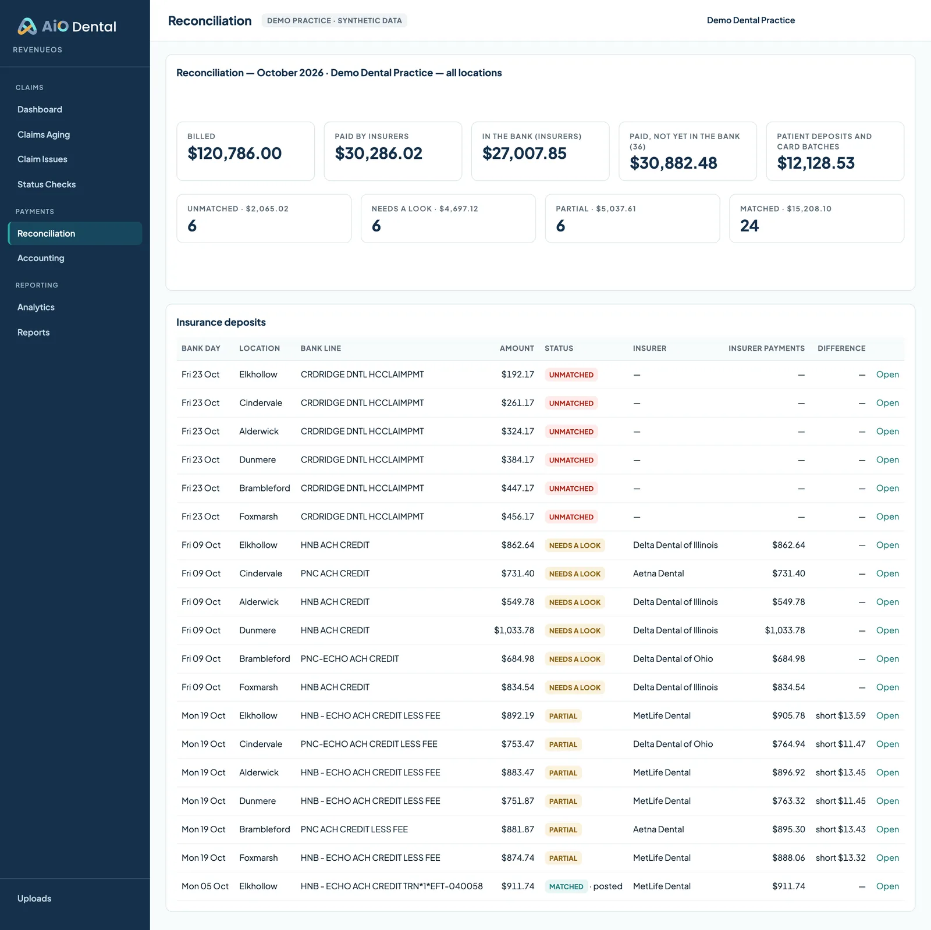Open the Dashboard page
This screenshot has height=930, width=931.
tap(40, 109)
